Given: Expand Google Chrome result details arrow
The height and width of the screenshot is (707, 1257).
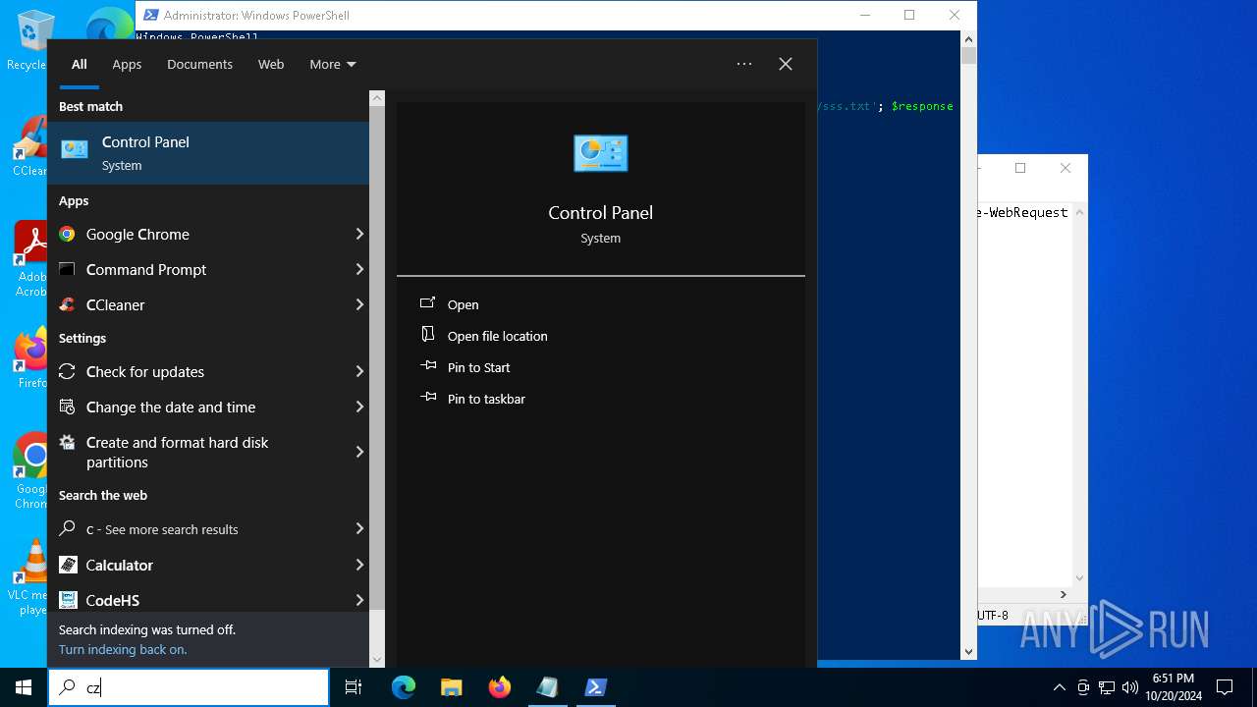Looking at the screenshot, I should pyautogui.click(x=359, y=234).
